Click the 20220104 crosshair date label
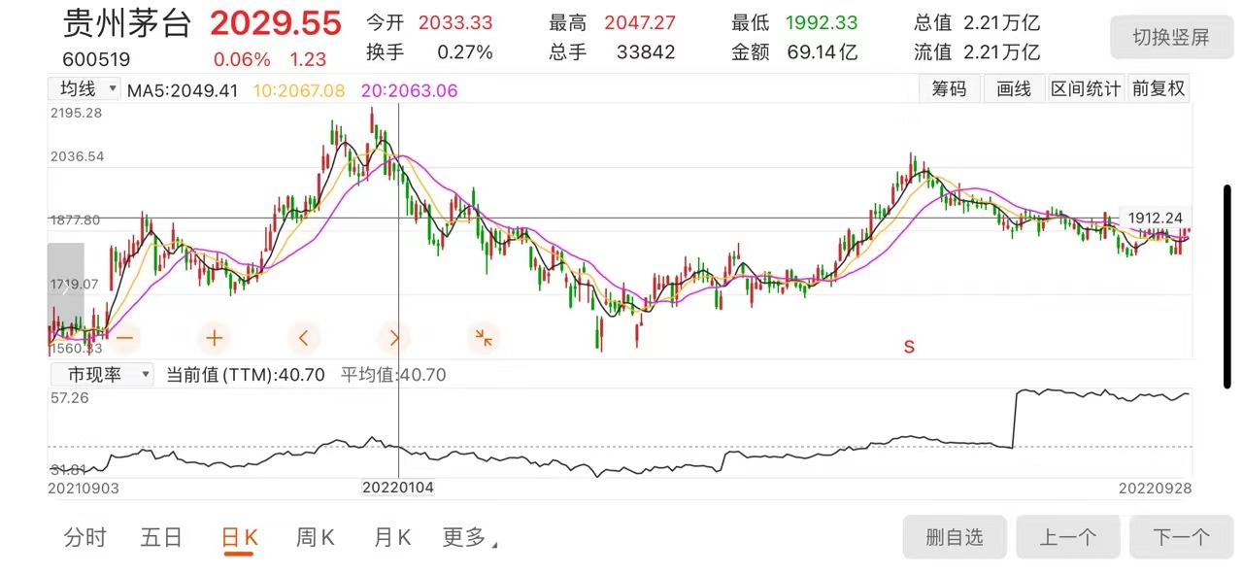This screenshot has width=1243, height=574. pyautogui.click(x=399, y=488)
